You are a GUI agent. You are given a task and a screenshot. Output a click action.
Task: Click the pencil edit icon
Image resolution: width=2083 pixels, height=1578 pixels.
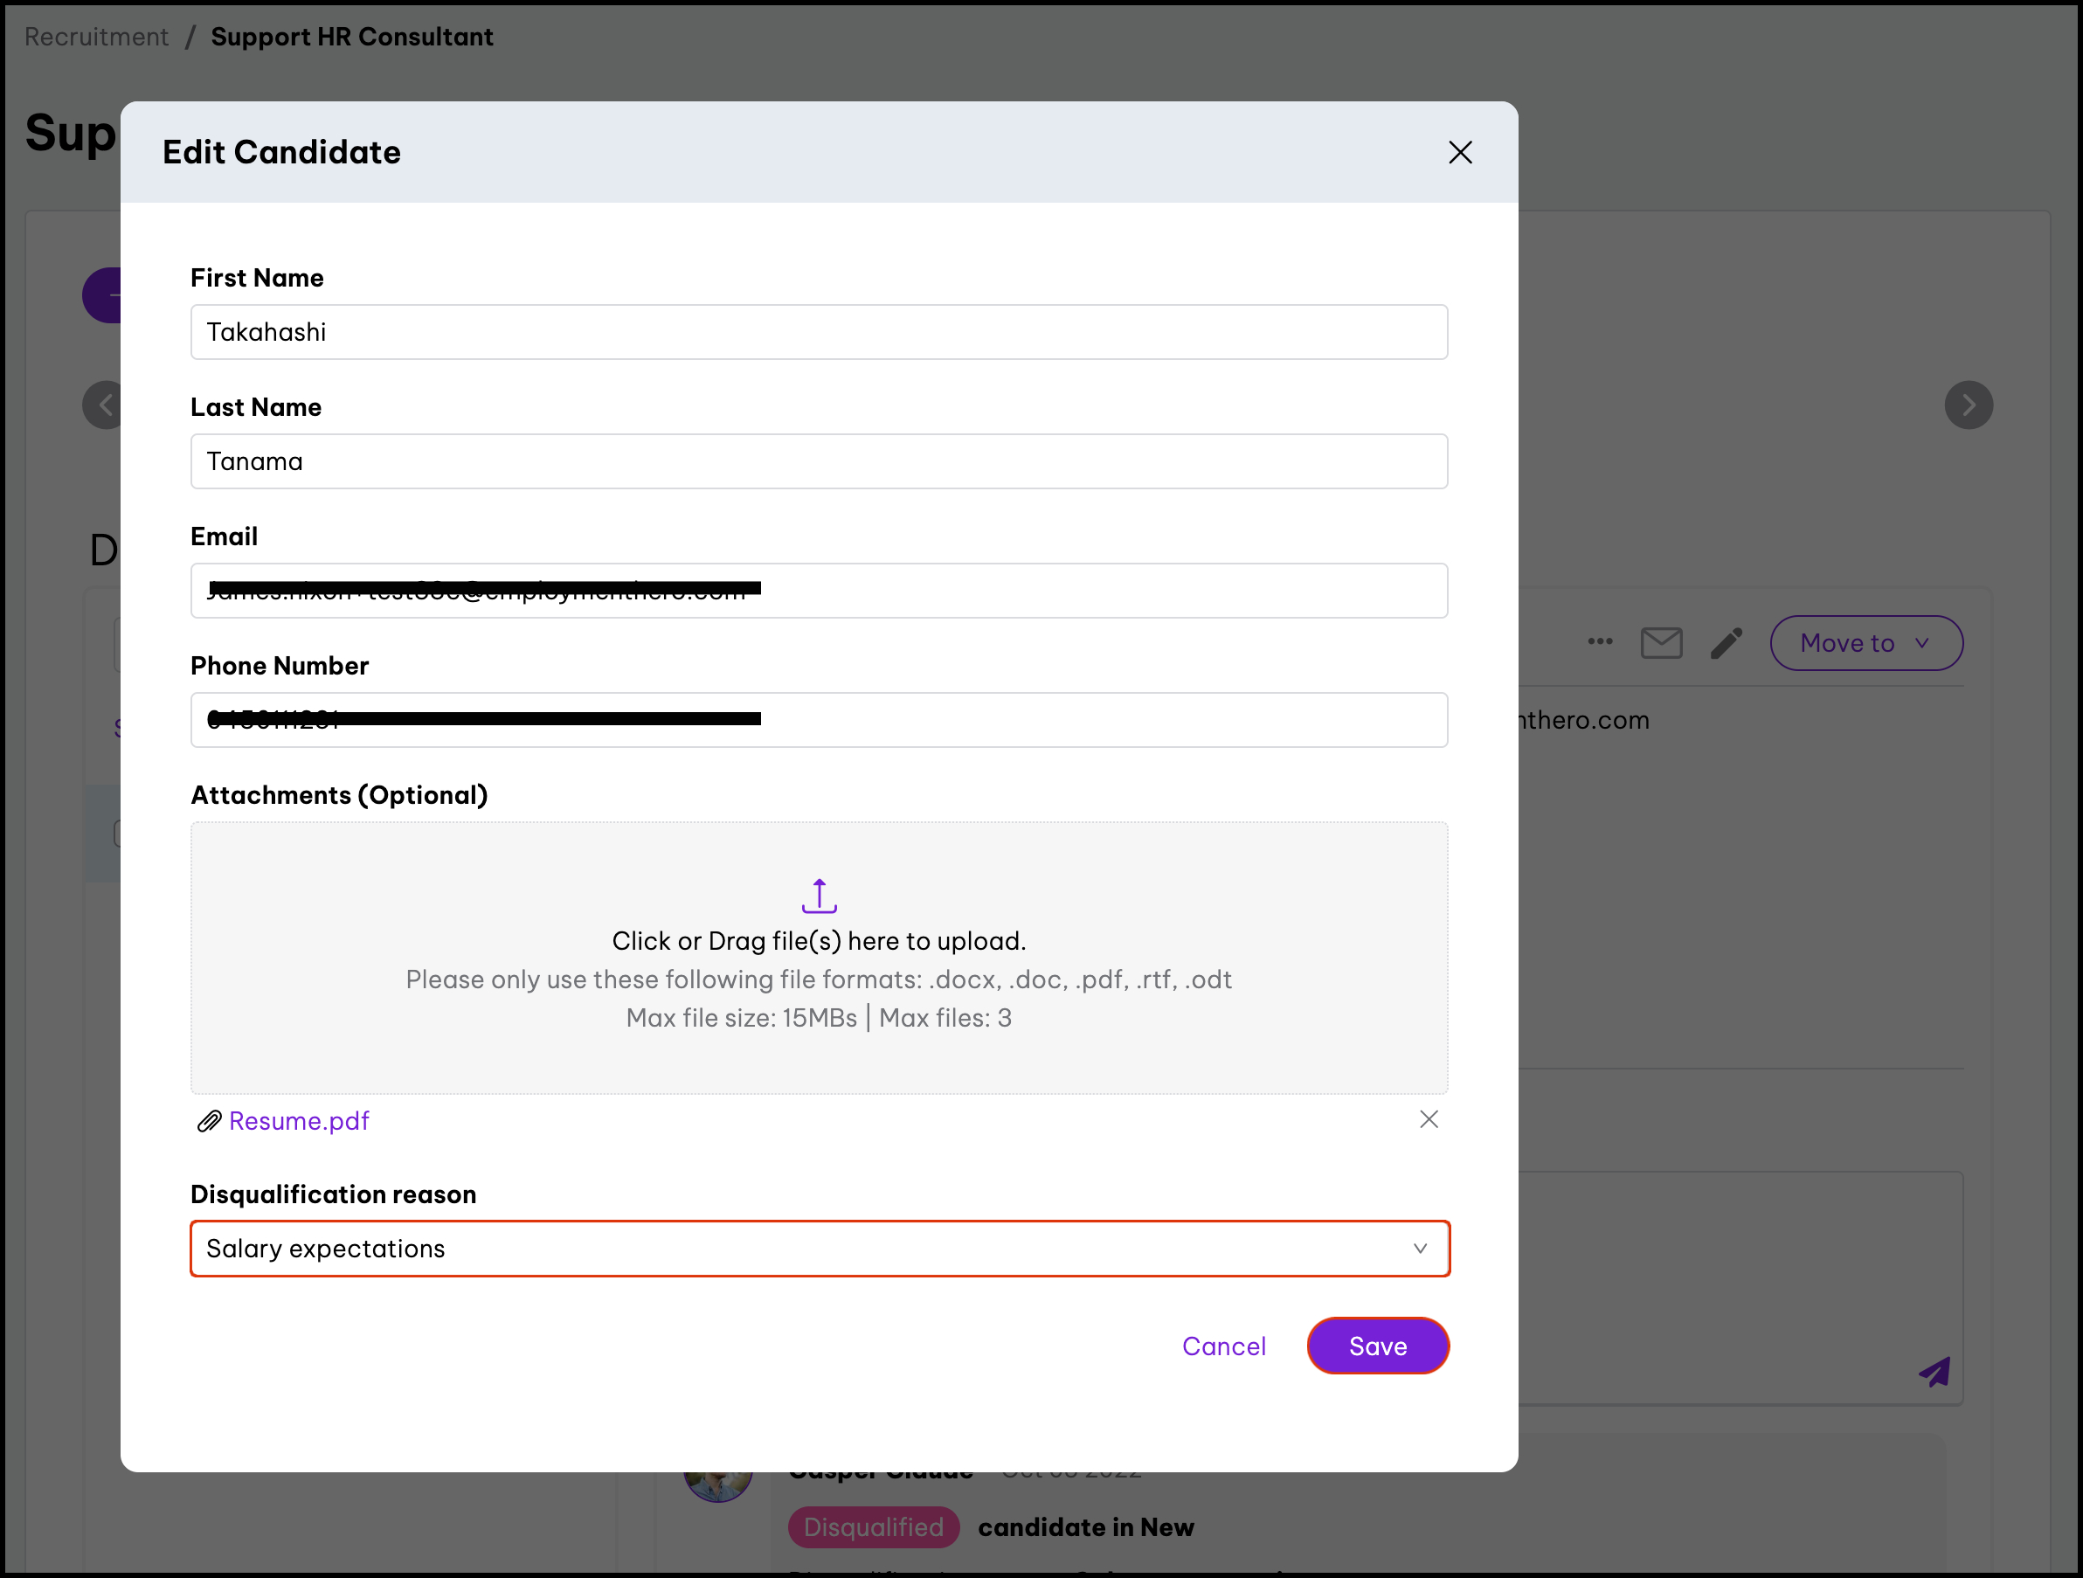pos(1727,643)
